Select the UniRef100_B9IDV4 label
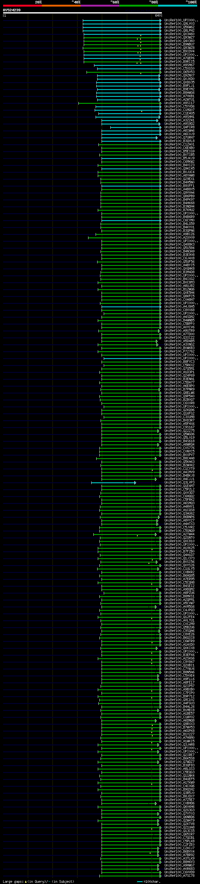Screen dimensions: 200x884 179,51
